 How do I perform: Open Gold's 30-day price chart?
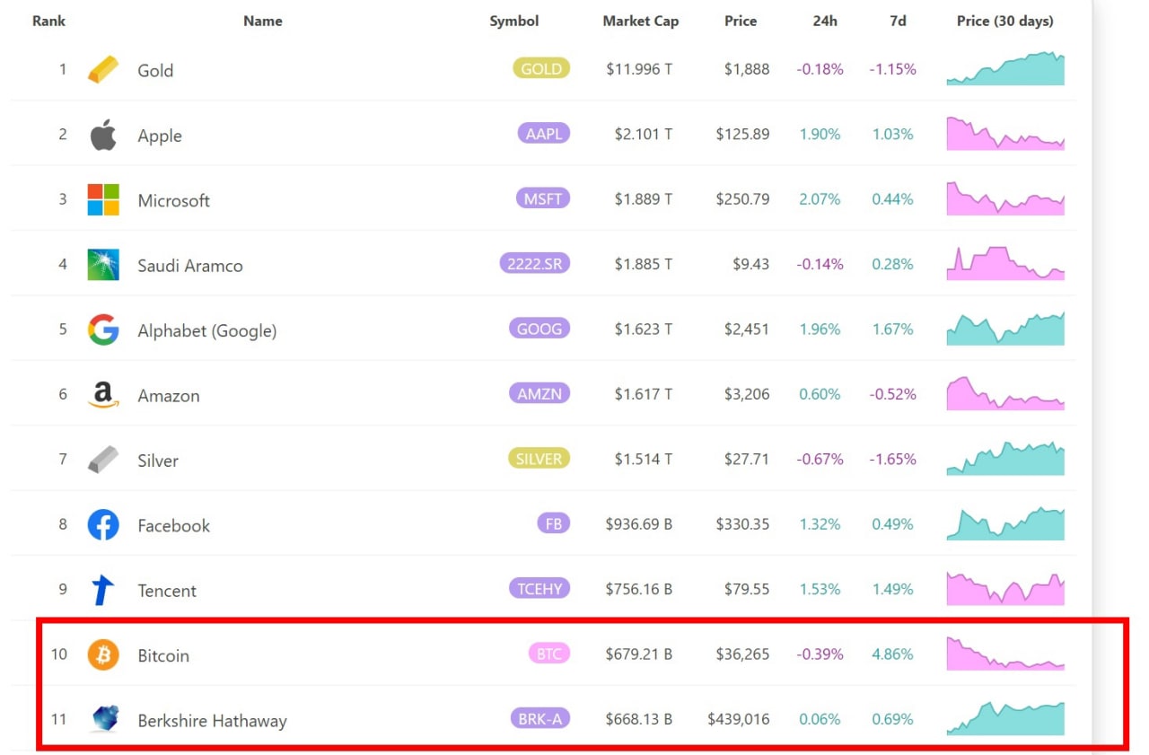point(1005,68)
